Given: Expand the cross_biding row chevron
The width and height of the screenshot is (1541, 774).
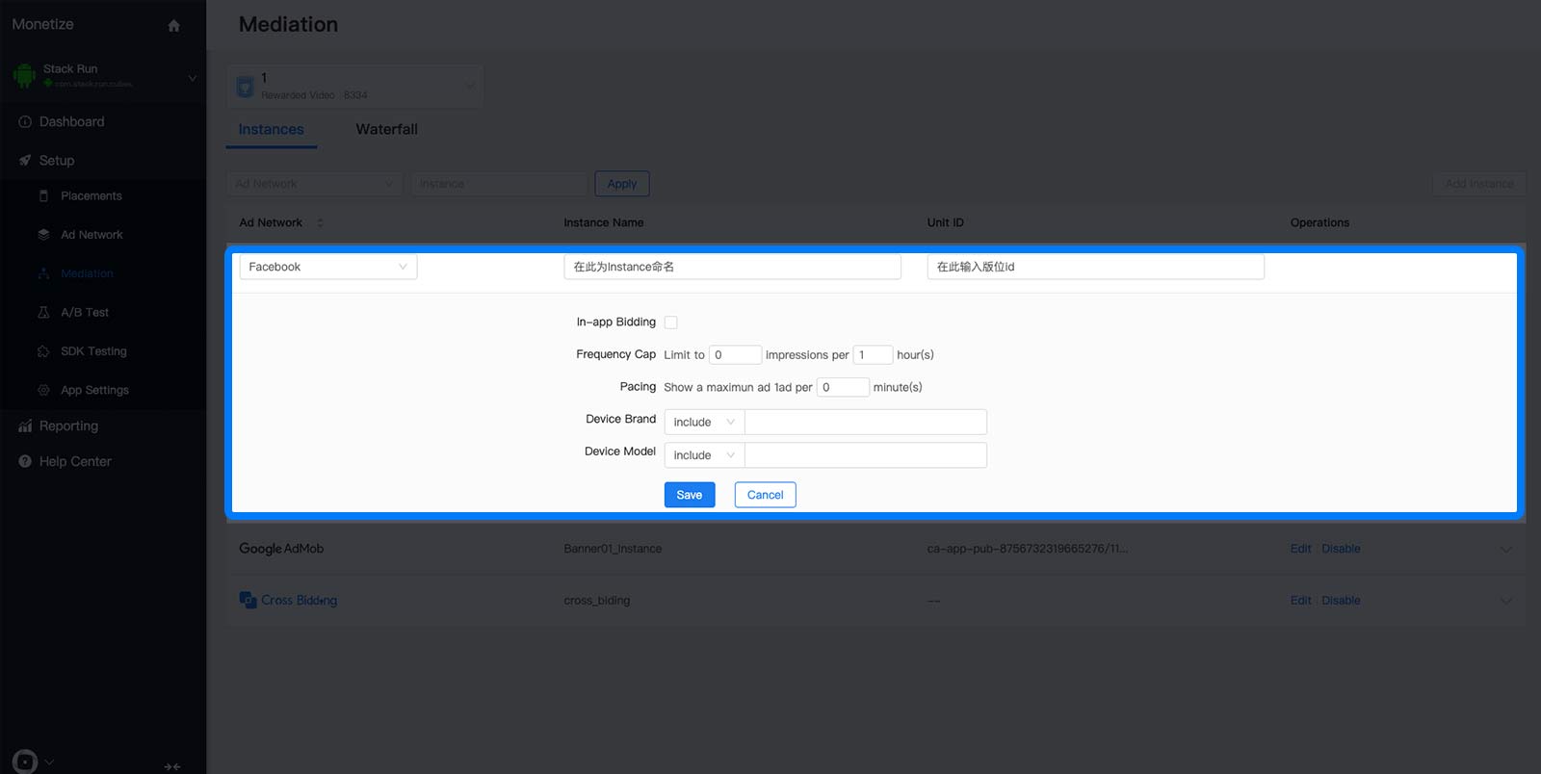Looking at the screenshot, I should [x=1505, y=601].
